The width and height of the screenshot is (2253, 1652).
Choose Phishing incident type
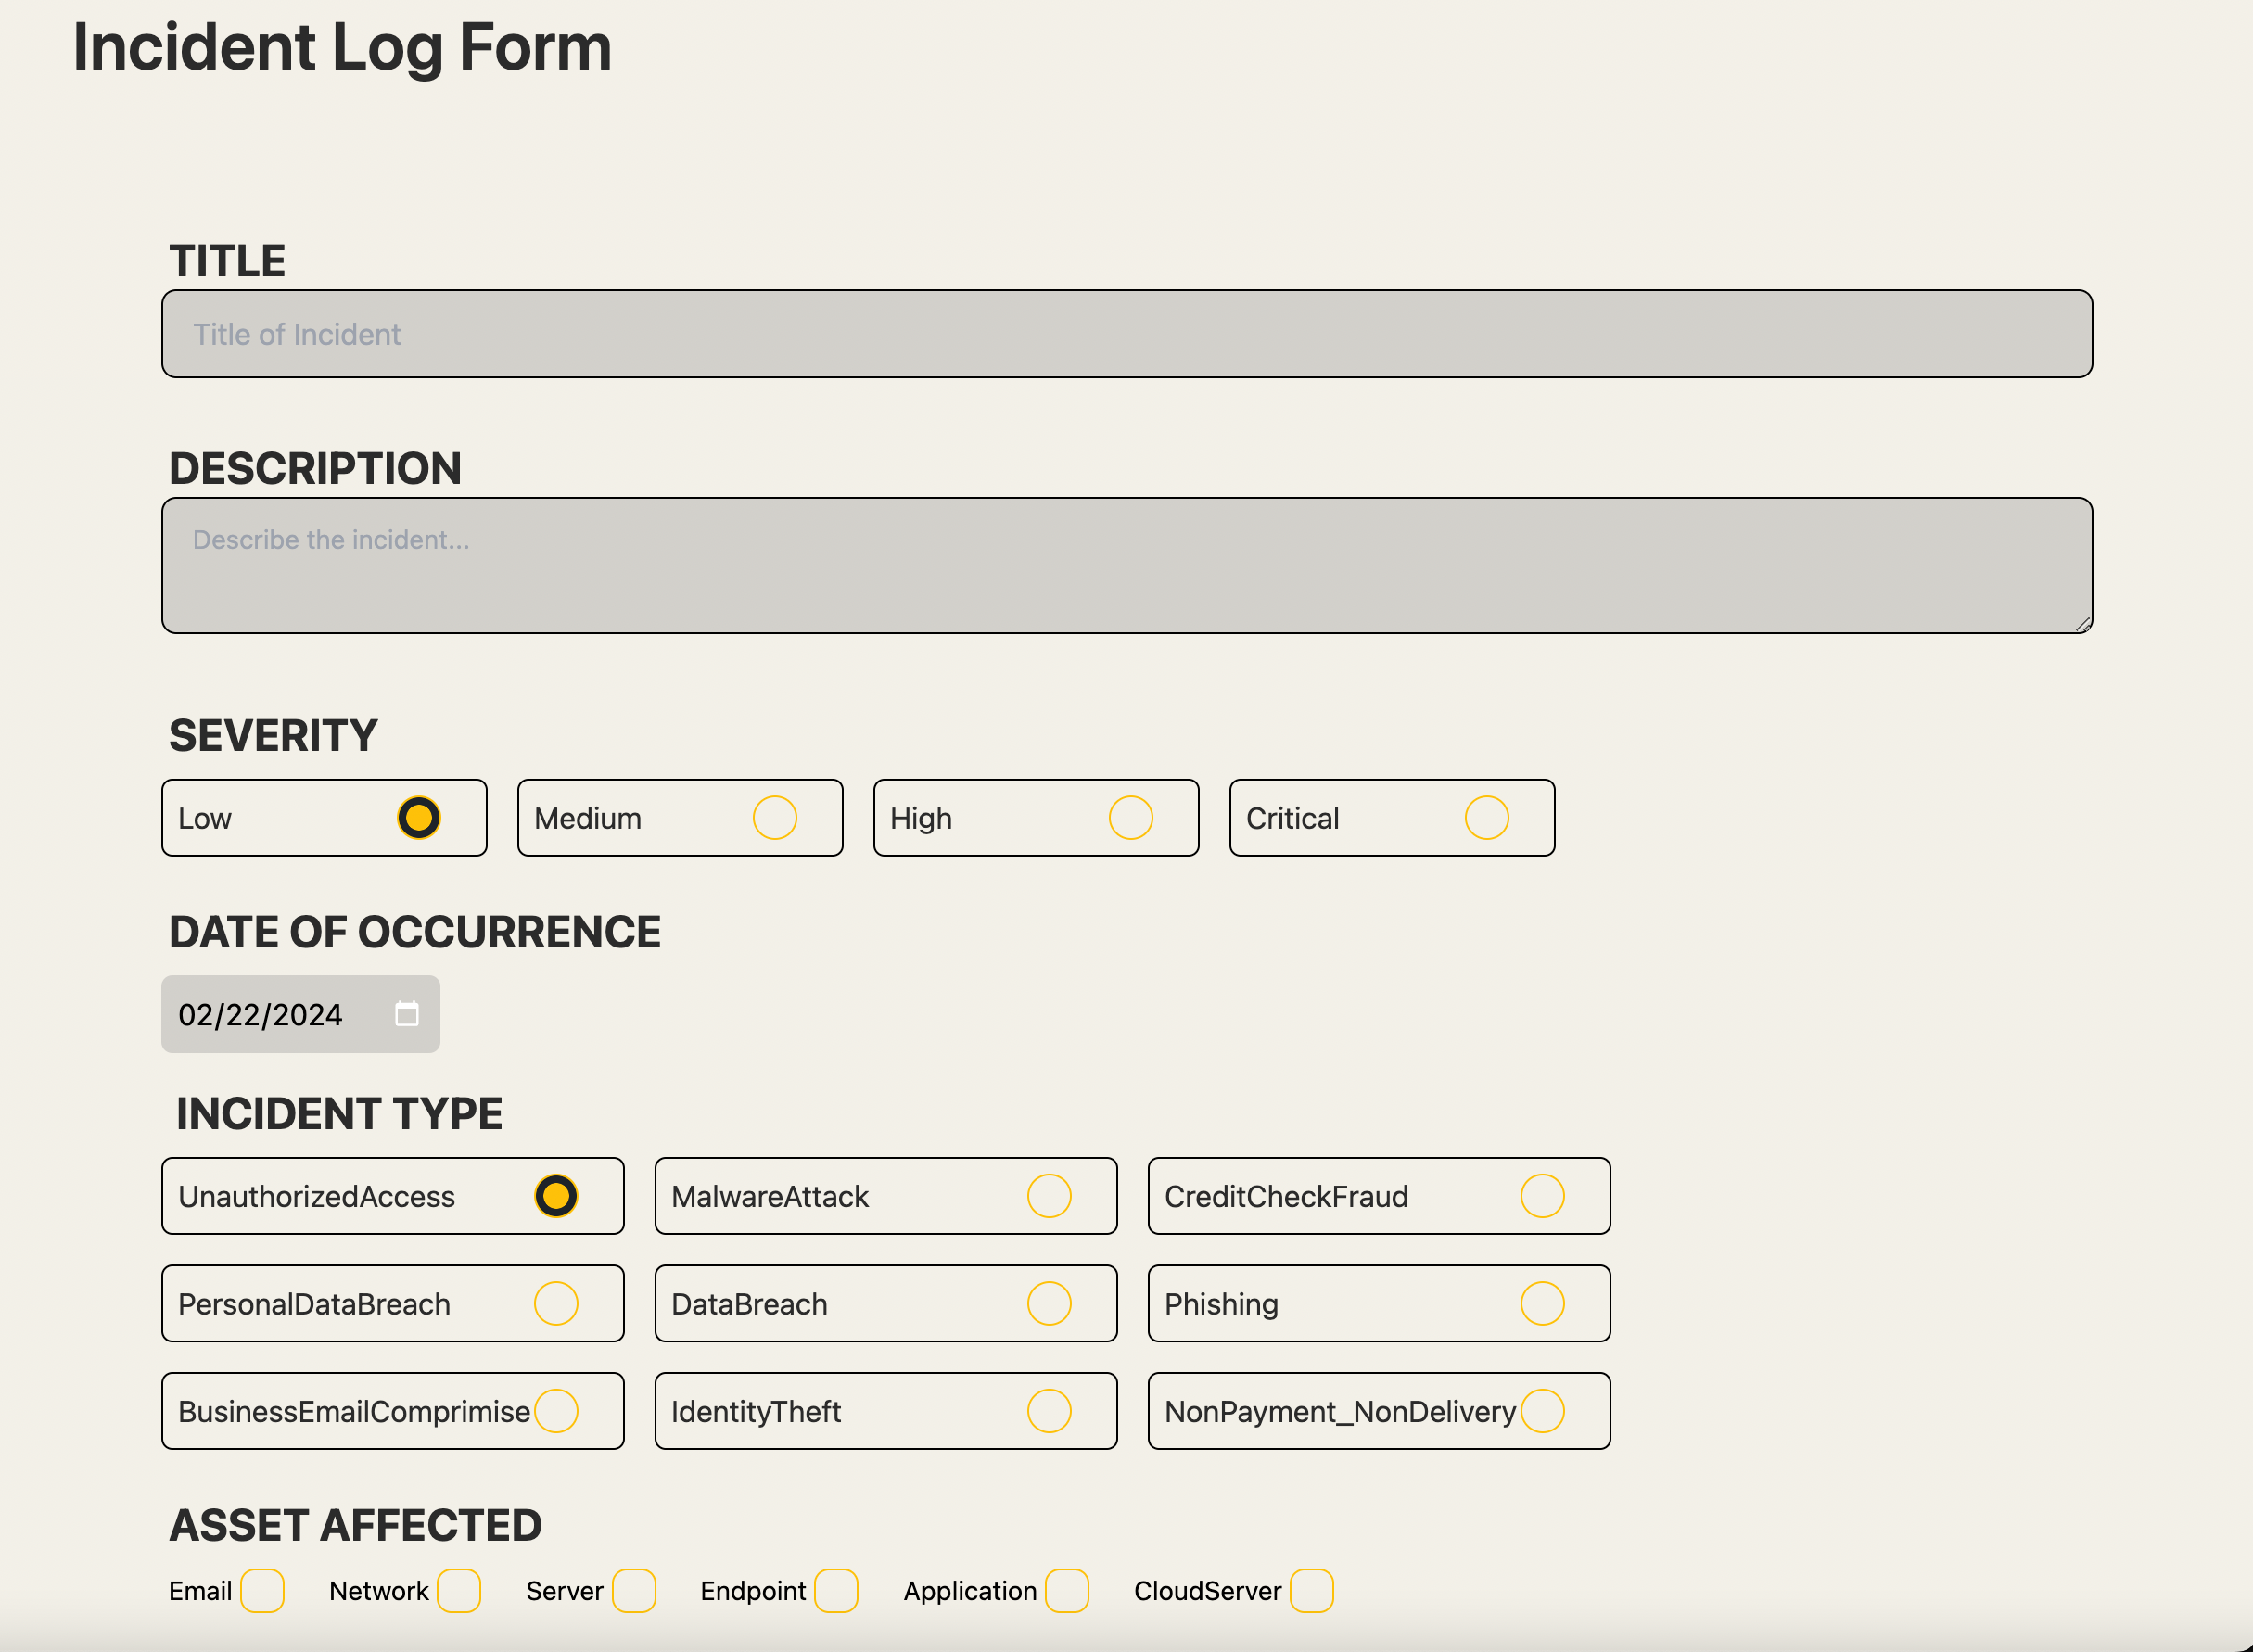point(1541,1304)
